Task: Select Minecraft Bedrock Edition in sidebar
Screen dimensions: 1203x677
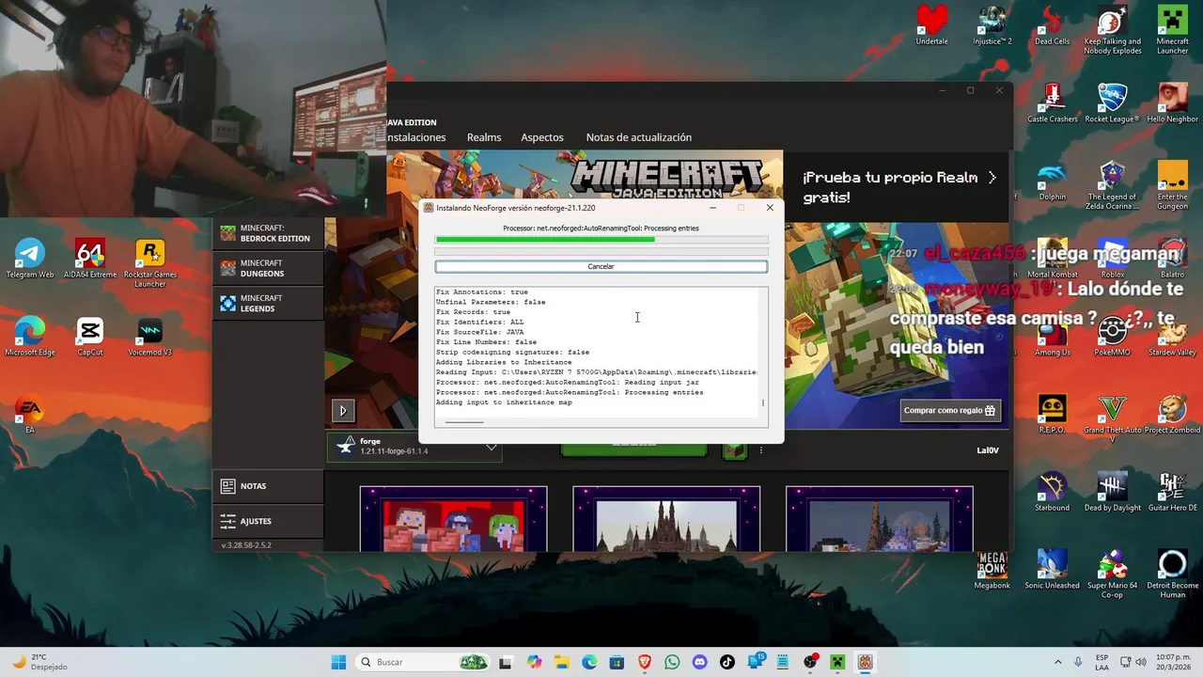Action: 268,233
